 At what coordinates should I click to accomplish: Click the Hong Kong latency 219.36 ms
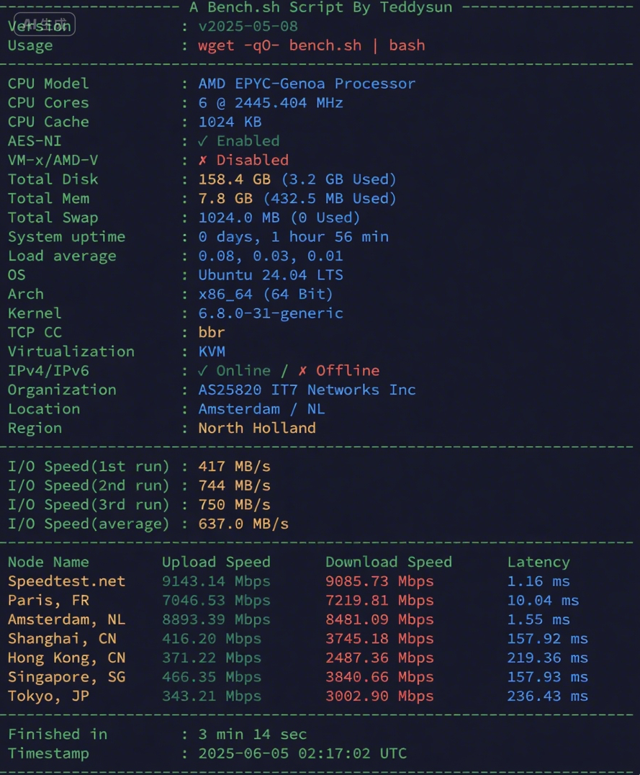tap(547, 658)
